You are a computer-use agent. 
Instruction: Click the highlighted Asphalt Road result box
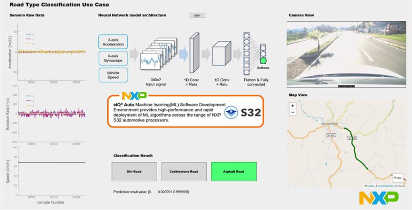(234, 171)
